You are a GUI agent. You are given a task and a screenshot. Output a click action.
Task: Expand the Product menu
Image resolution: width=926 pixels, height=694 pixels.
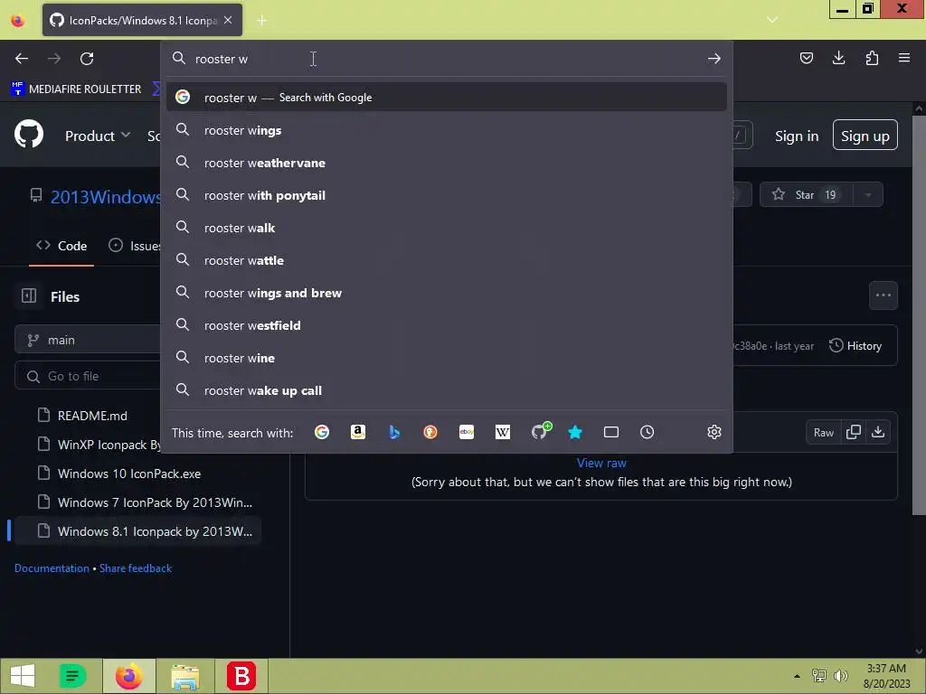[x=98, y=136]
